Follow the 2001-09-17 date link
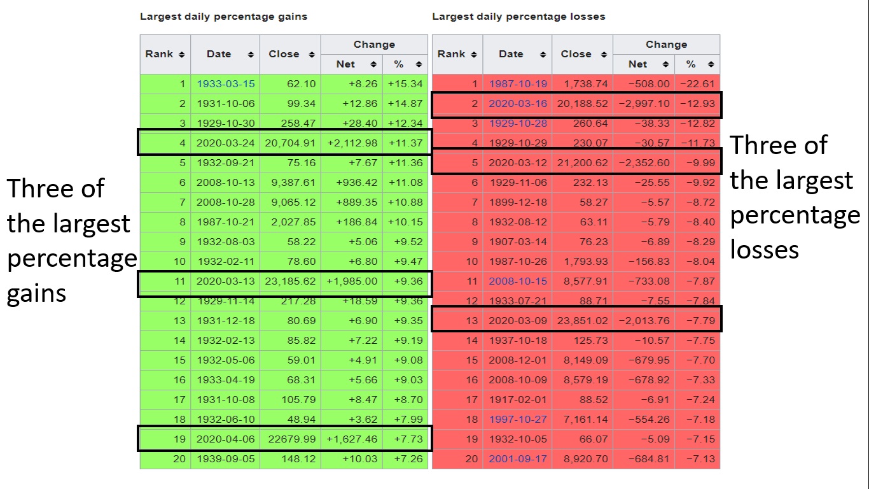The height and width of the screenshot is (489, 869). coord(517,459)
